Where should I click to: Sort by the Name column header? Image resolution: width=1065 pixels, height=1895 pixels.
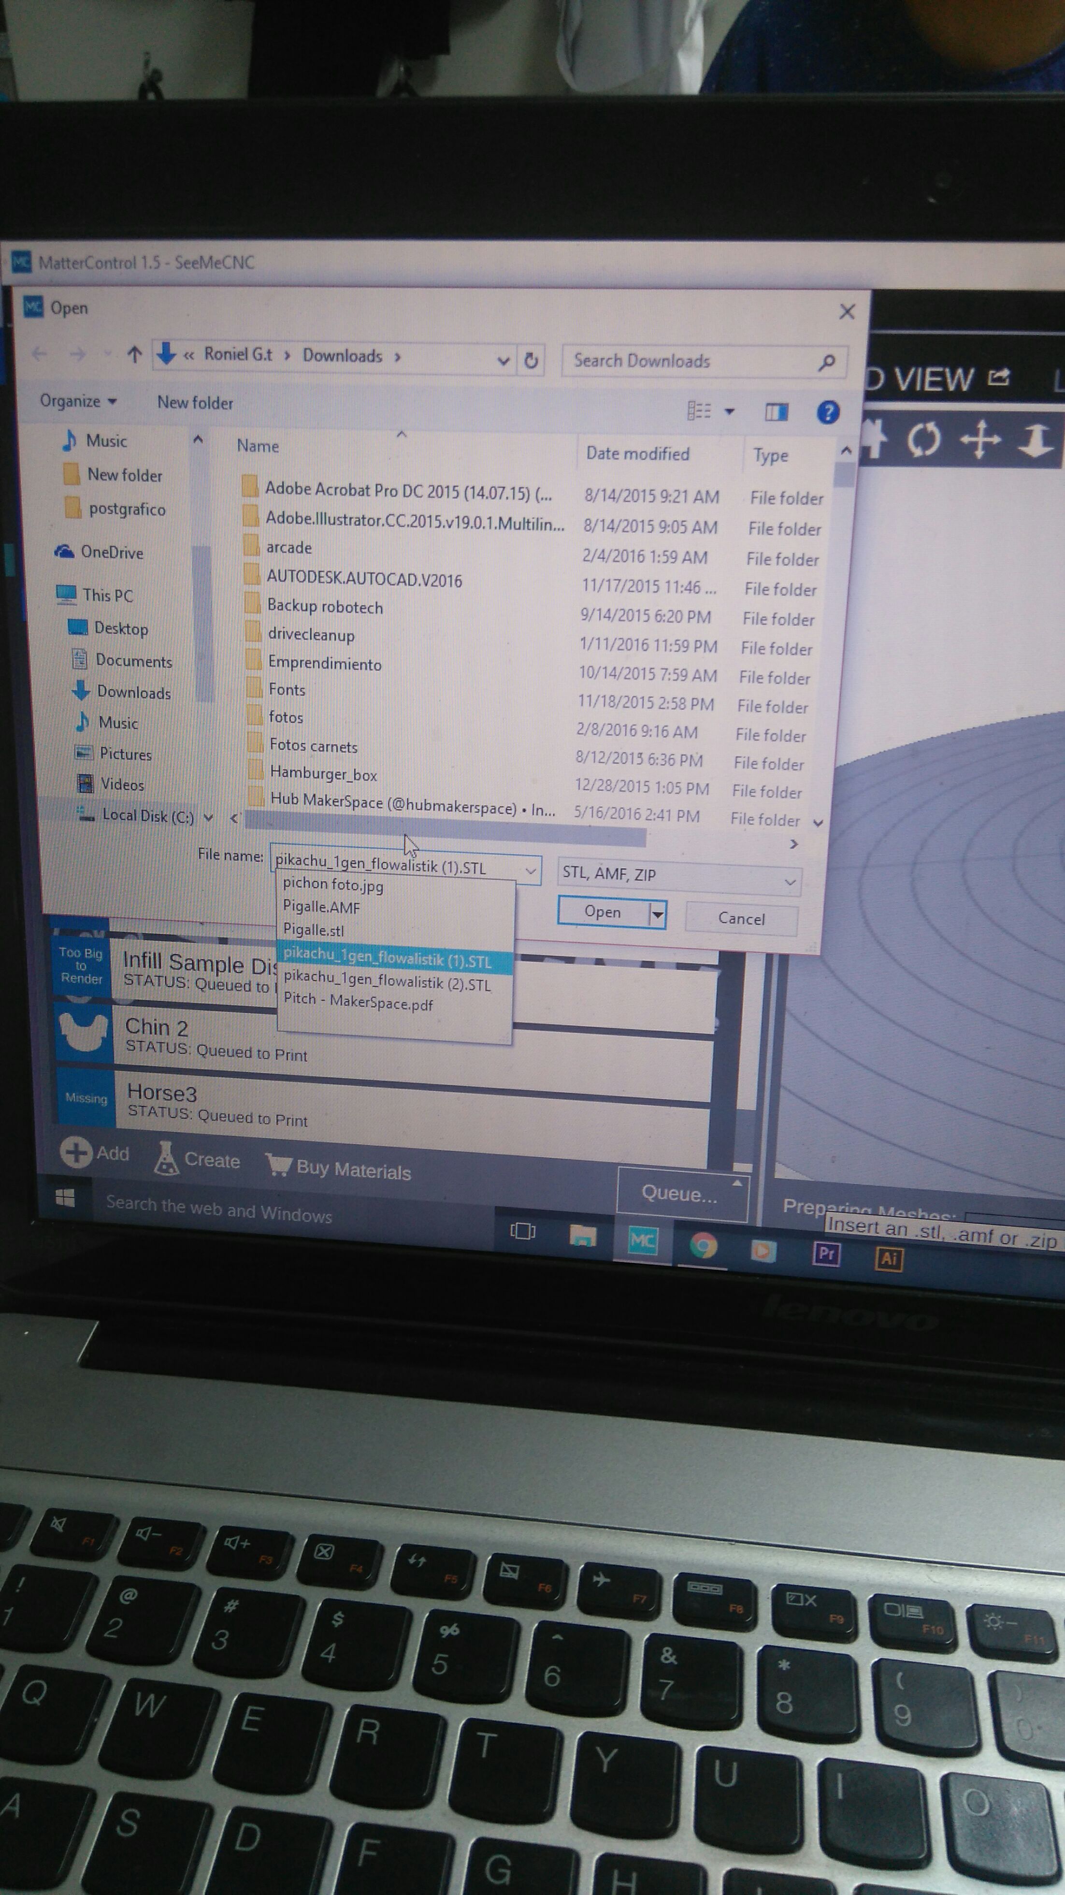258,446
